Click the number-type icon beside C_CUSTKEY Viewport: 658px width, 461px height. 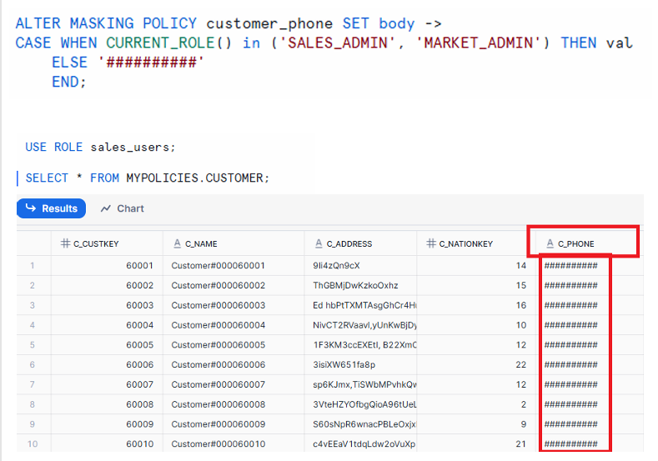click(65, 243)
